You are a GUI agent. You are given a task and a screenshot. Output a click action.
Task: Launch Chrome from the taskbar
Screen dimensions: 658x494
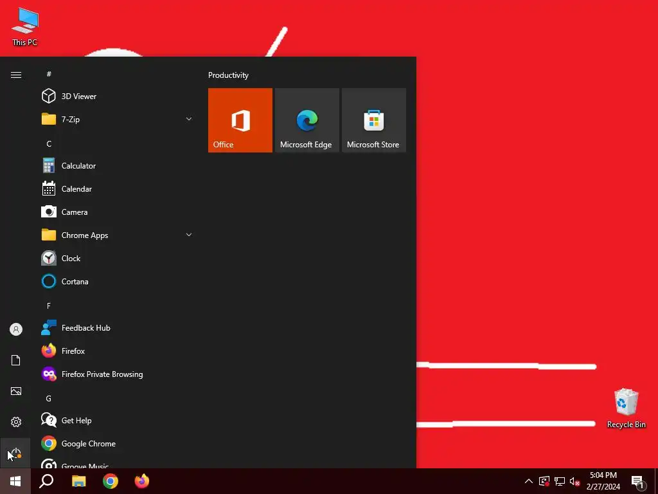[111, 481]
